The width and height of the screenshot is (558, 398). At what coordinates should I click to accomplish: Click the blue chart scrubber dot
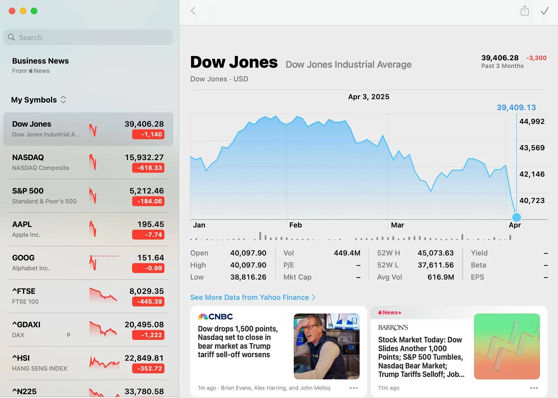(x=516, y=217)
